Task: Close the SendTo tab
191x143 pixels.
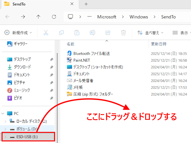Action: (x=72, y=4)
